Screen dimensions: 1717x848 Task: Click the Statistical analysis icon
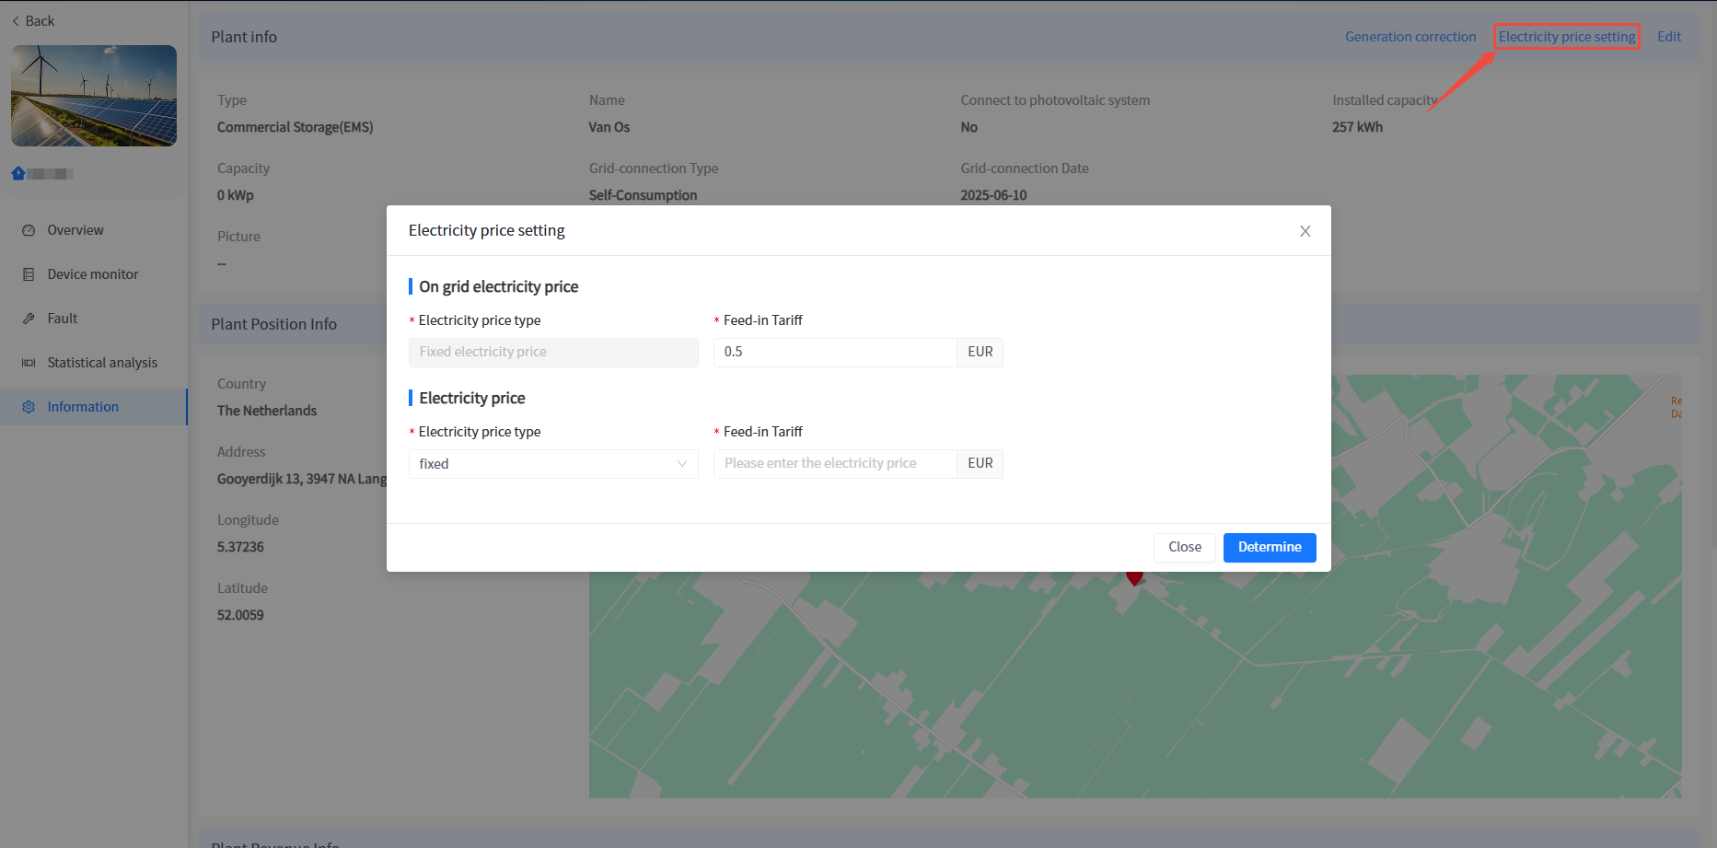coord(29,363)
